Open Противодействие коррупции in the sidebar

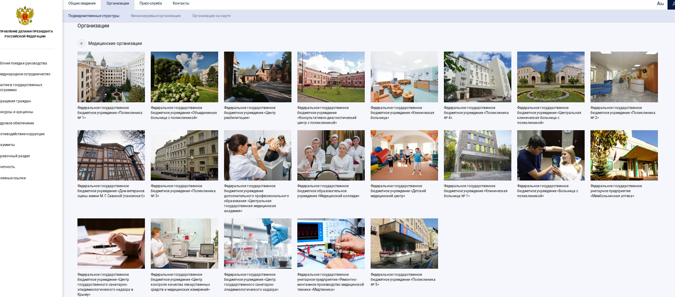(22, 134)
